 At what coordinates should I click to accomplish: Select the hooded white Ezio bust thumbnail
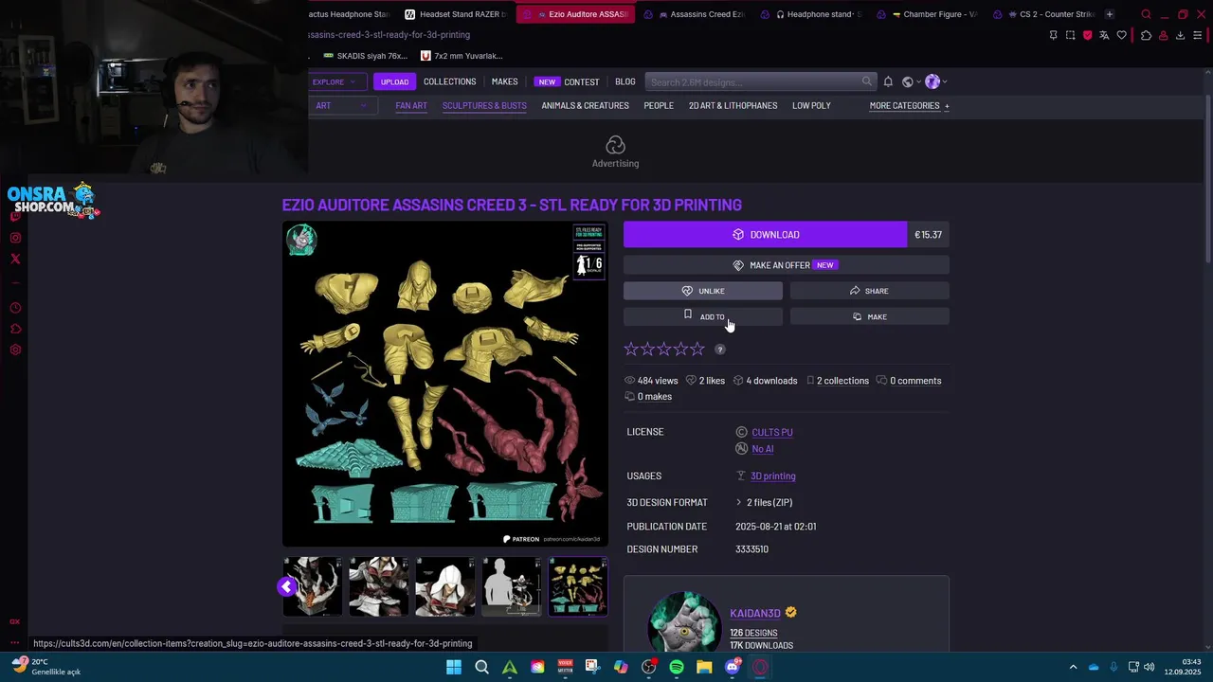click(445, 586)
